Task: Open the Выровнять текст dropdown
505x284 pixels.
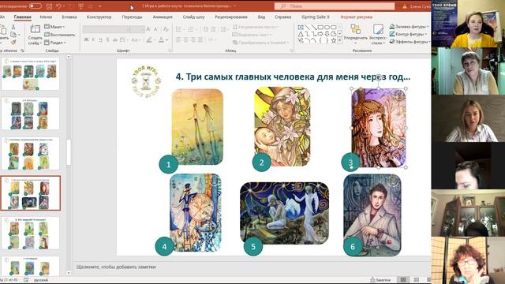Action: [252, 35]
